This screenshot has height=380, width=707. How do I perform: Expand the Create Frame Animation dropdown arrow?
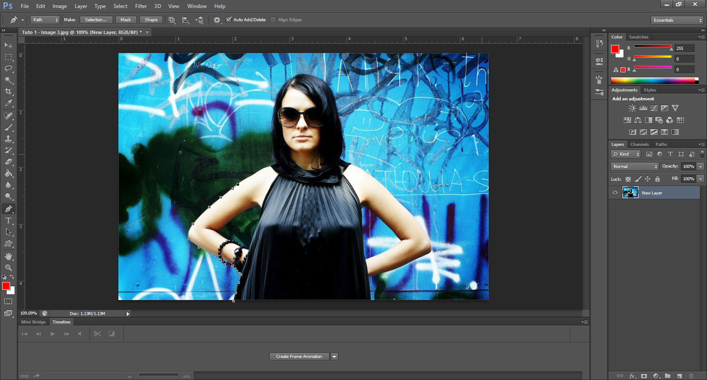334,357
